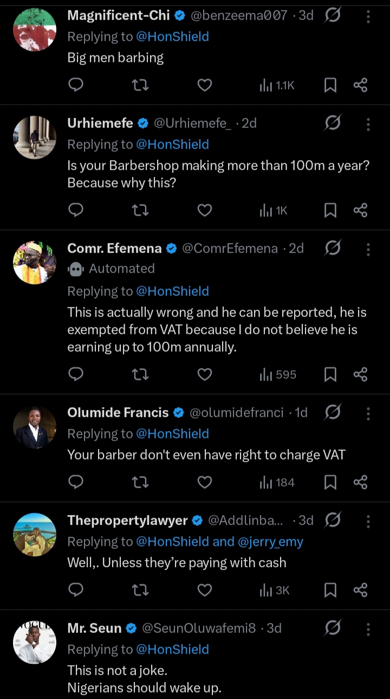Open more options menu on Mr. Seun's tweet
The height and width of the screenshot is (699, 390).
(x=368, y=629)
